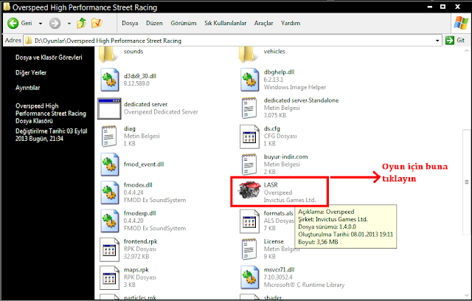Open the Araçlar menu
Screen dimensions: 472x301
(x=263, y=23)
